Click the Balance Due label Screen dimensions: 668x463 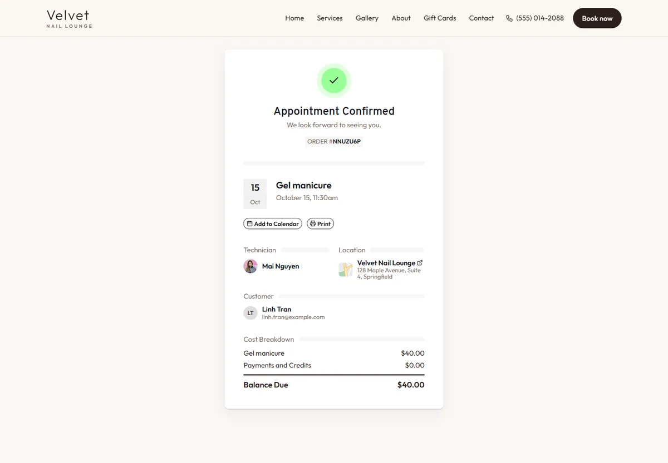[x=266, y=385]
